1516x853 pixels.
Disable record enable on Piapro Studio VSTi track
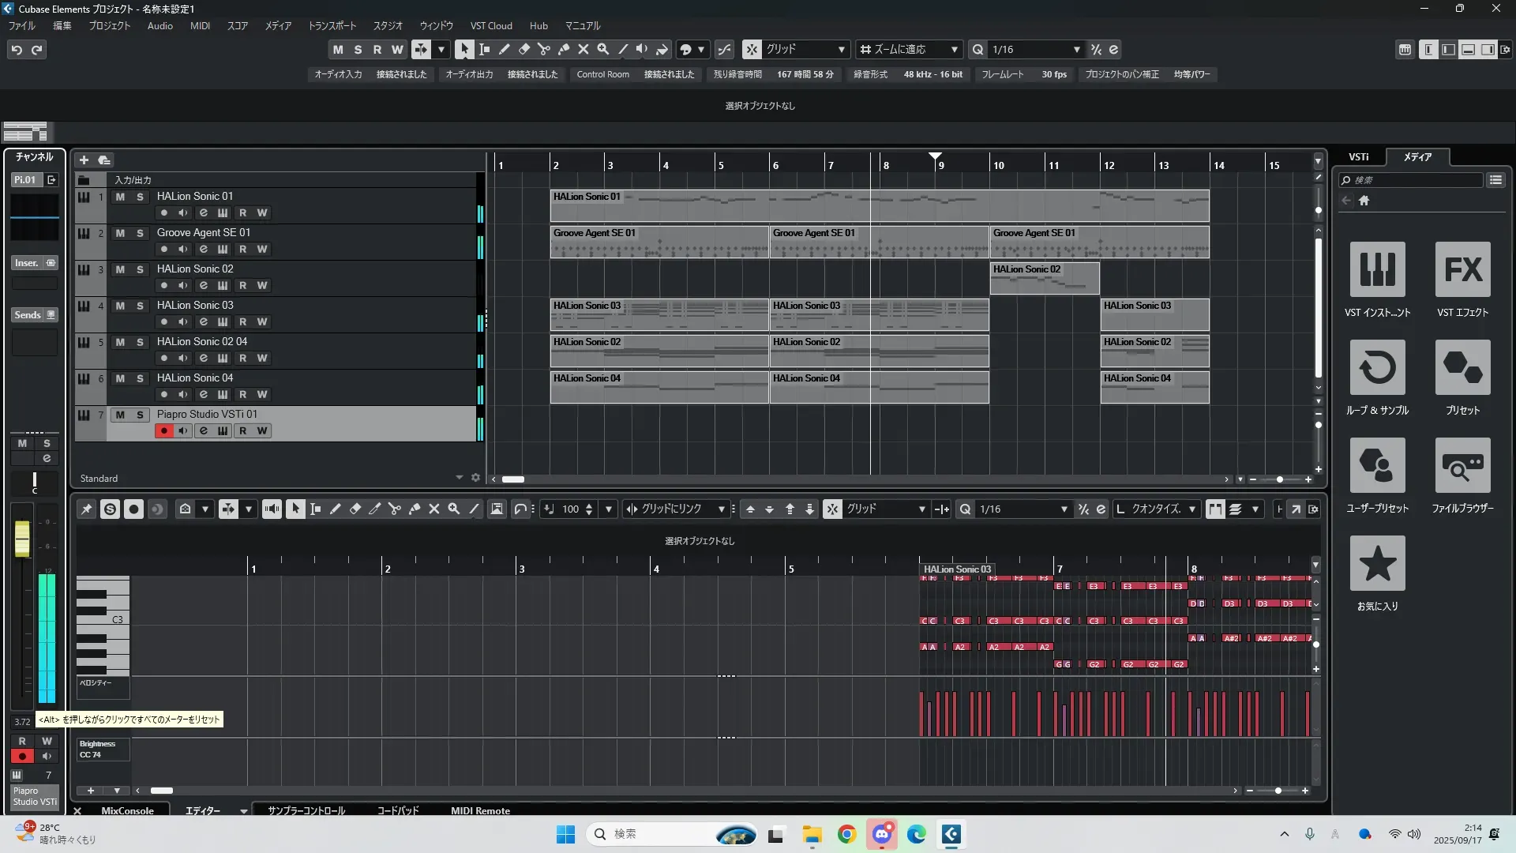pos(163,431)
